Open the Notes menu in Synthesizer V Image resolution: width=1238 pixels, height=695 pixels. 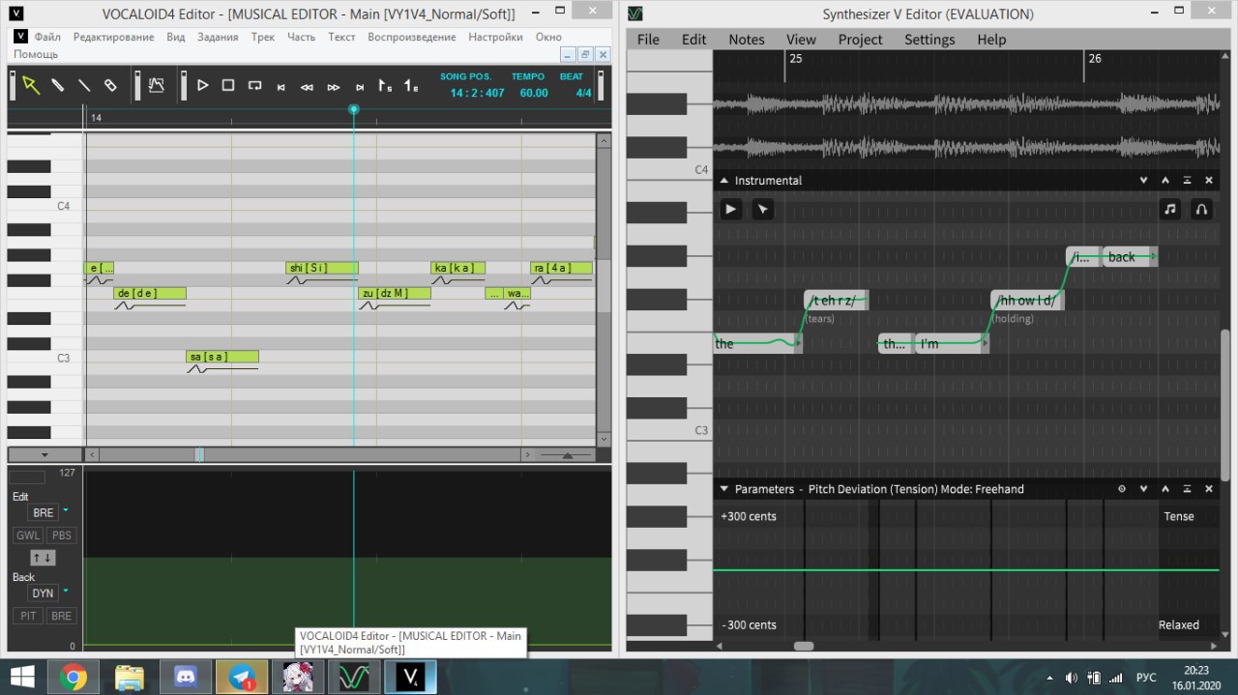pyautogui.click(x=746, y=40)
